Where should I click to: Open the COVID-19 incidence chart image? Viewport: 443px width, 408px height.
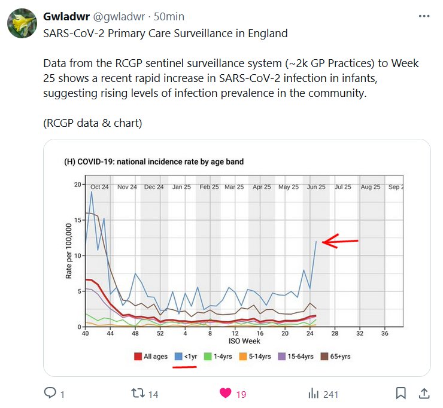236,257
